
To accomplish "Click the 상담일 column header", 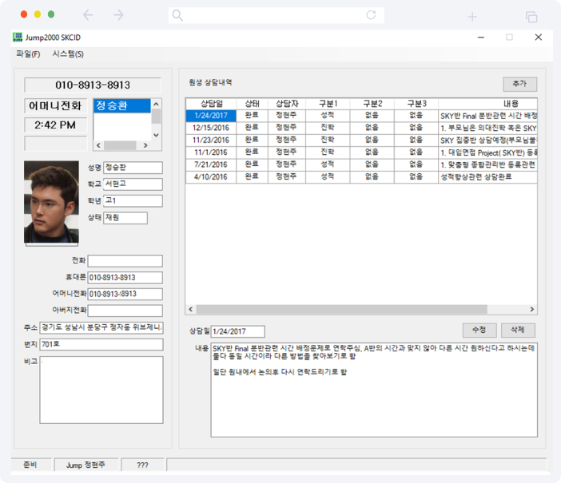I will [x=211, y=104].
